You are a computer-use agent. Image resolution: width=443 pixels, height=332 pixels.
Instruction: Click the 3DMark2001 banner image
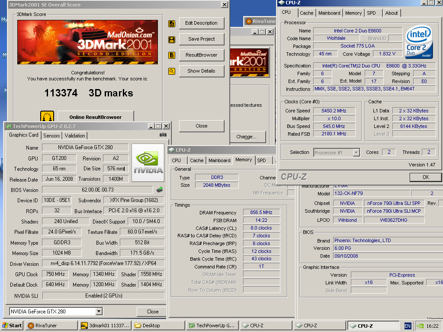point(87,42)
